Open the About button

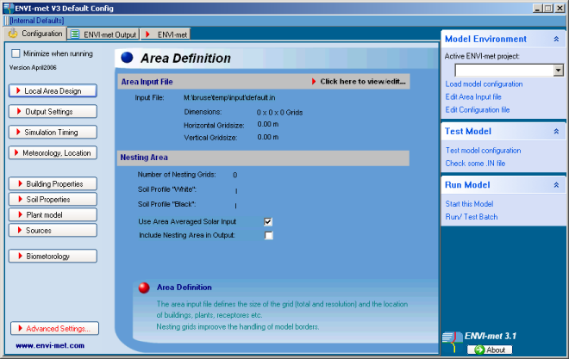click(490, 350)
